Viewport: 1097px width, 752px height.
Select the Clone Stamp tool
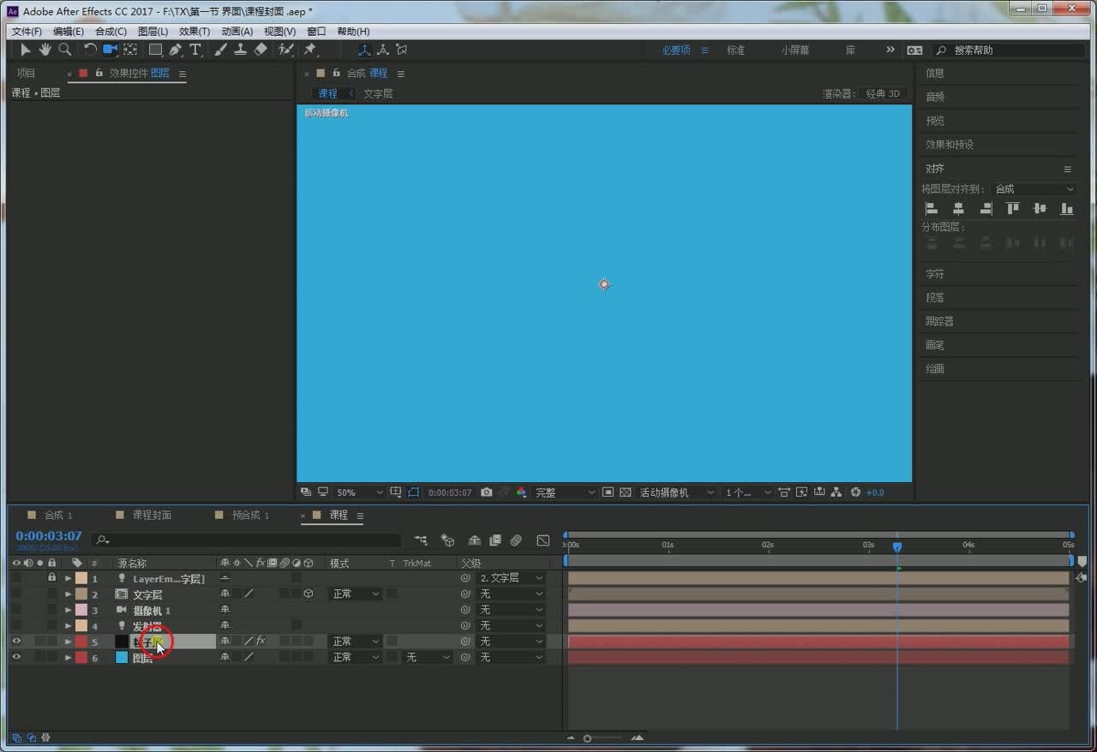pos(241,51)
